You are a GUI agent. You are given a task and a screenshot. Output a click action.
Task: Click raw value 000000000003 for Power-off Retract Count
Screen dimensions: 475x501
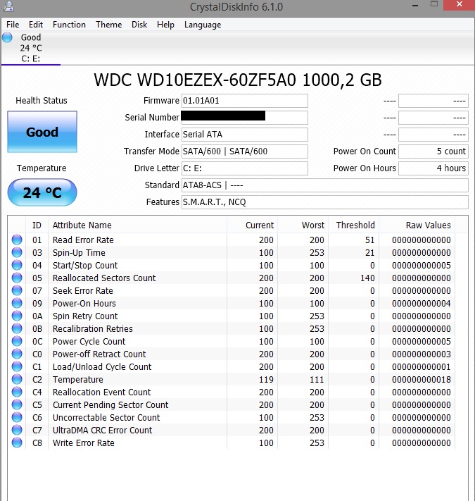[421, 354]
